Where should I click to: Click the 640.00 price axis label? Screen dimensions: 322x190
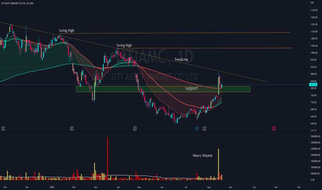(314, 116)
